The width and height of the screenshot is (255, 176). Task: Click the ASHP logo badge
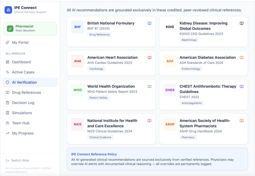click(170, 124)
